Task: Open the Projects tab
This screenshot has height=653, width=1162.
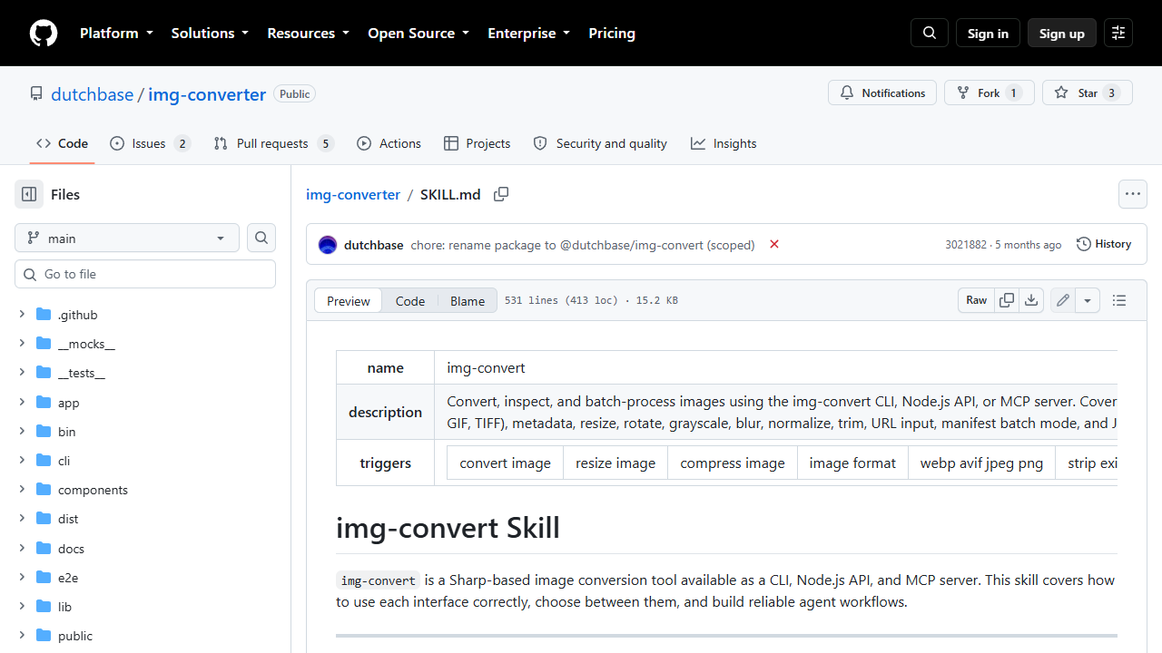Action: tap(478, 143)
